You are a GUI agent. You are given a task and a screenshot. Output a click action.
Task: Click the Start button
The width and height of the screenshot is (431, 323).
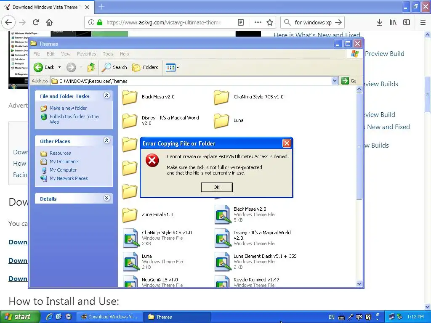tap(20, 317)
